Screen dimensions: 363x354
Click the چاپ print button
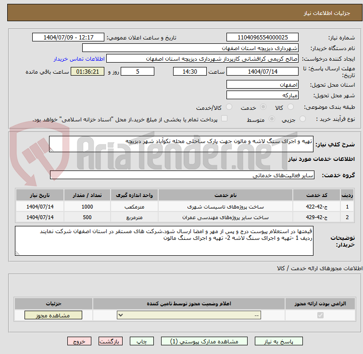pos(142,341)
